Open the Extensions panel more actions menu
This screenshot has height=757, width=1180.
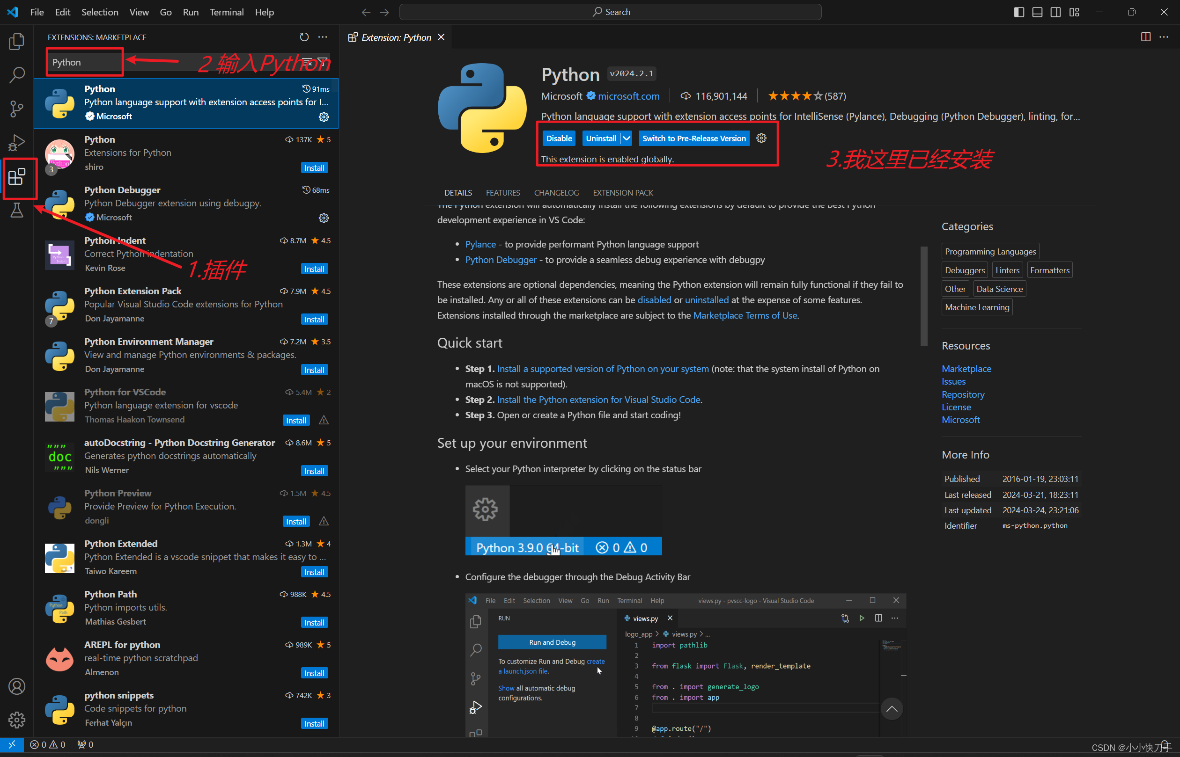(x=323, y=37)
